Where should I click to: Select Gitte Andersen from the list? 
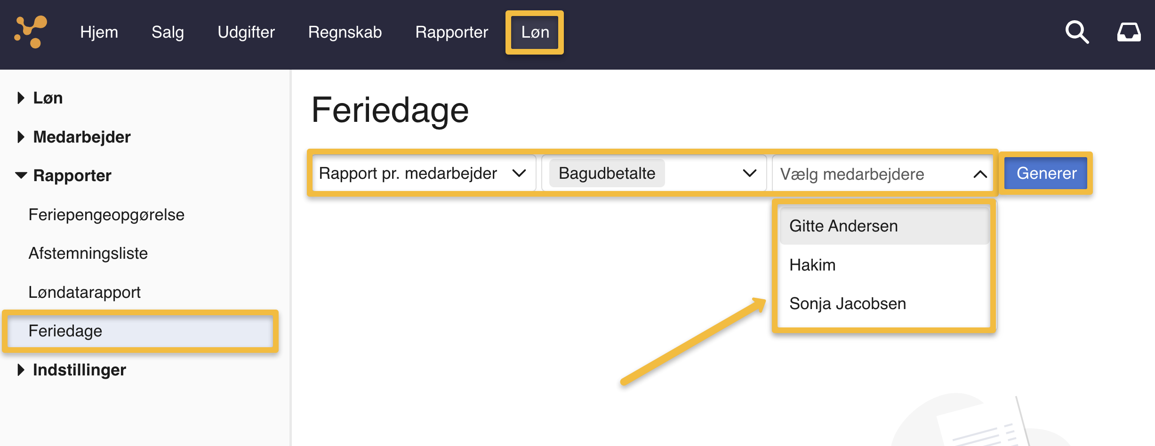[x=843, y=226]
